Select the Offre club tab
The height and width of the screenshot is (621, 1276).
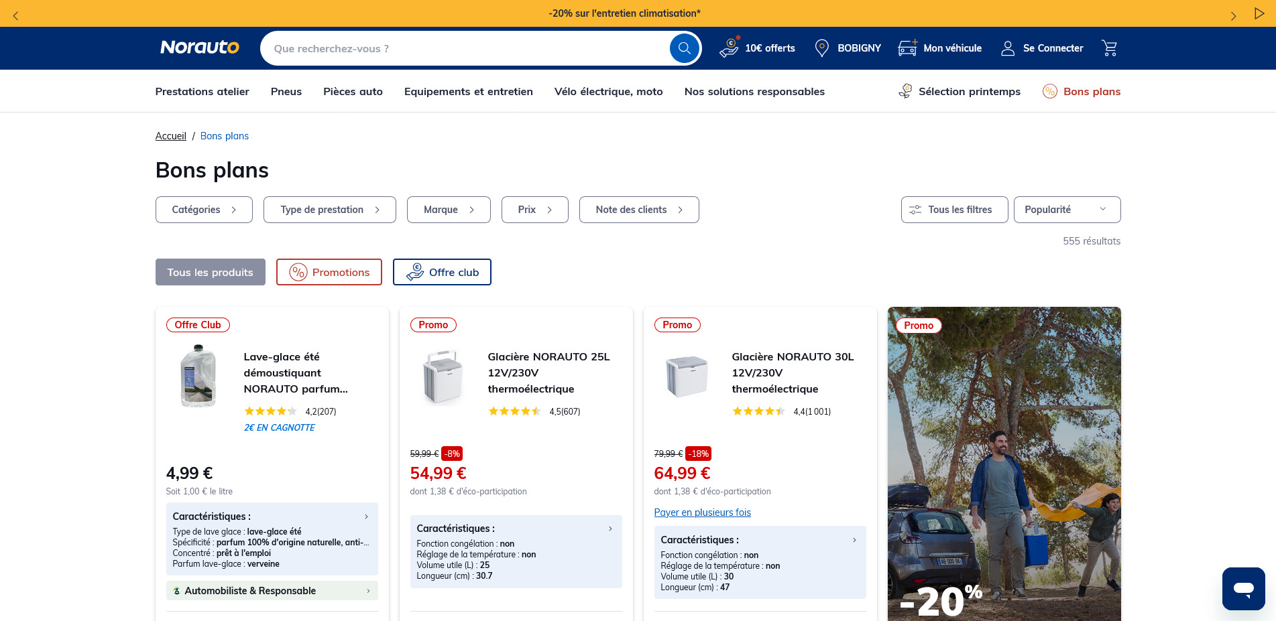click(442, 272)
